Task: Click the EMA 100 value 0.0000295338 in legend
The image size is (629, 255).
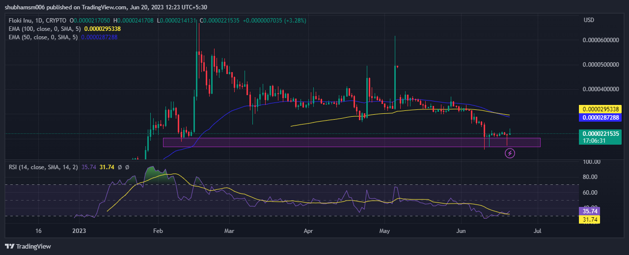Action: [x=103, y=29]
